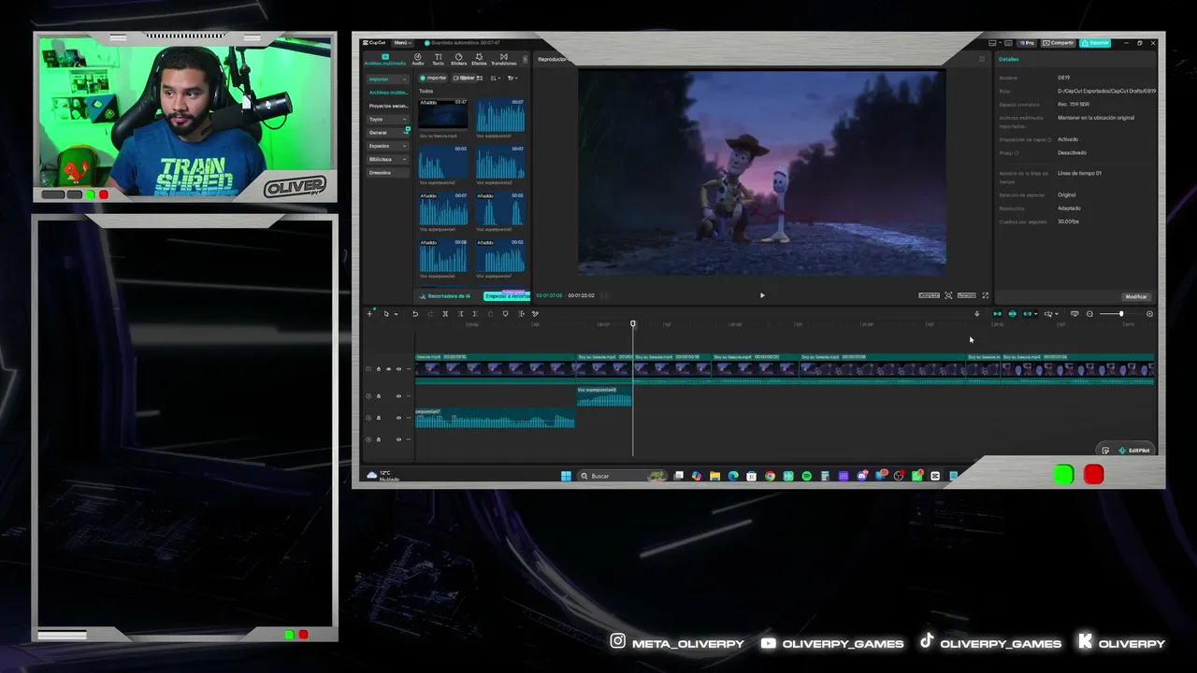
Task: Toggle the main track magnet
Action: (x=997, y=314)
